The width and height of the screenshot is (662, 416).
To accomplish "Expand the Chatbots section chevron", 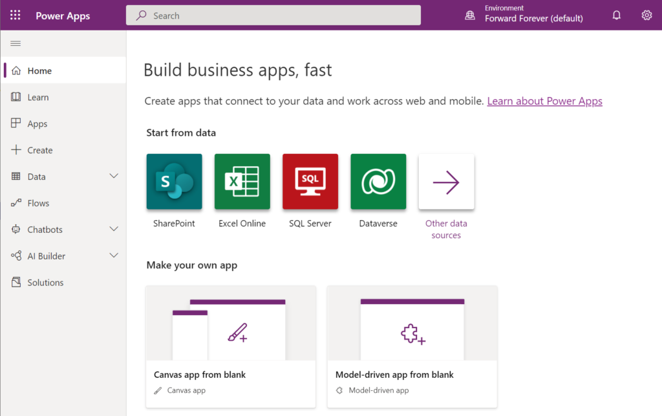I will (x=114, y=229).
